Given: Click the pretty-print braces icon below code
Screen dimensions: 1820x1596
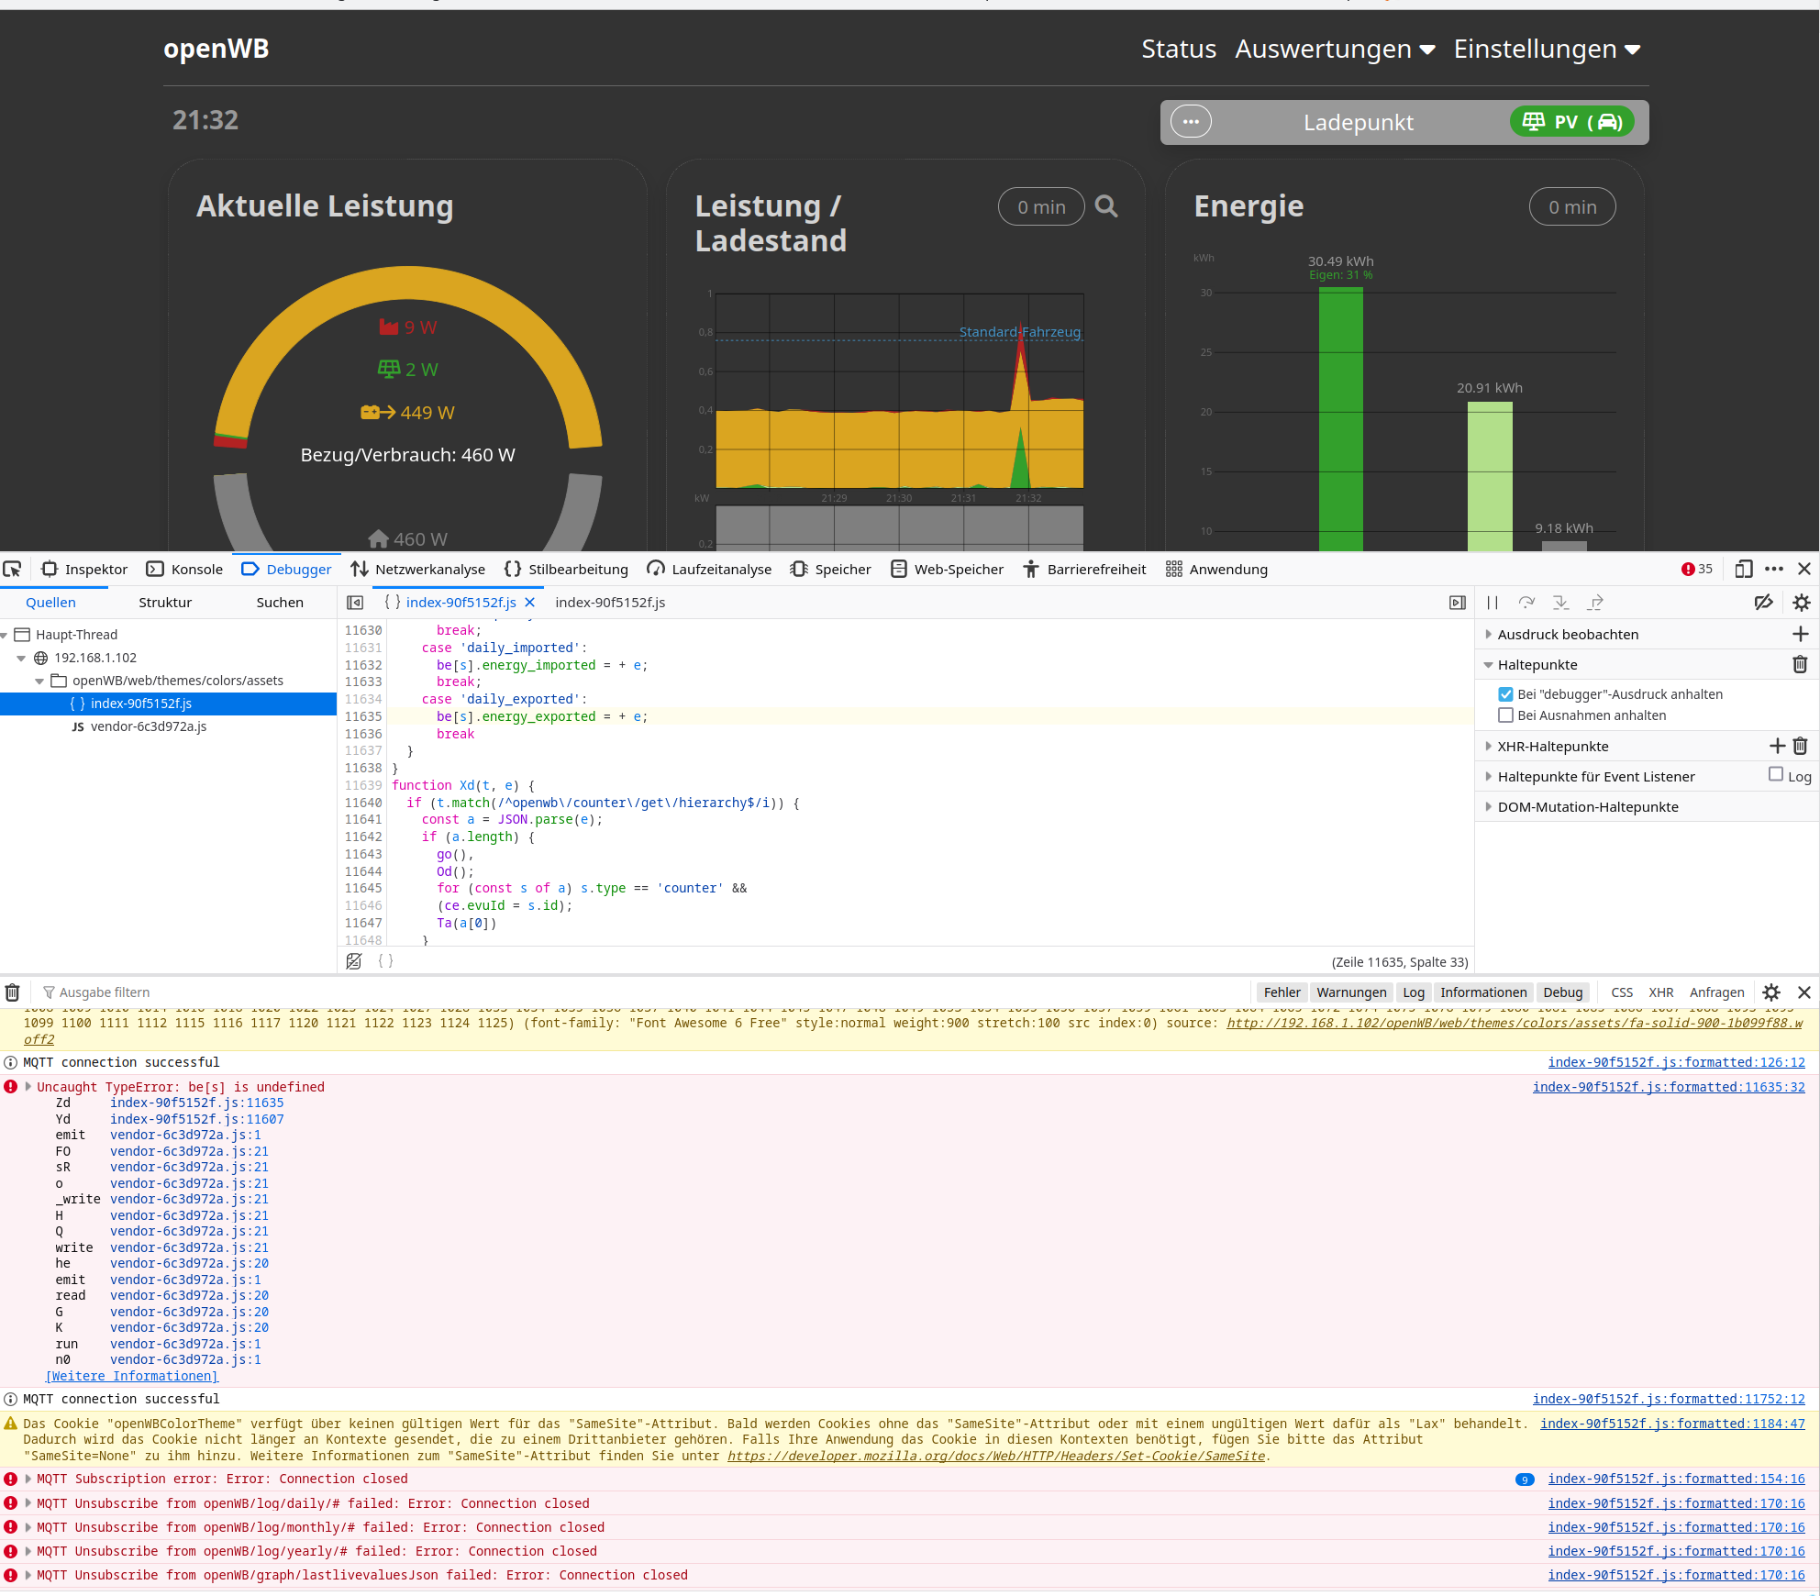Looking at the screenshot, I should point(385,960).
